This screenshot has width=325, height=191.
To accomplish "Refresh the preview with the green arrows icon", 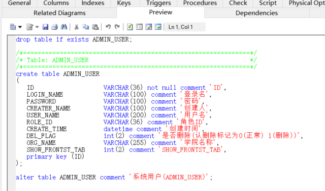I will point(130,27).
